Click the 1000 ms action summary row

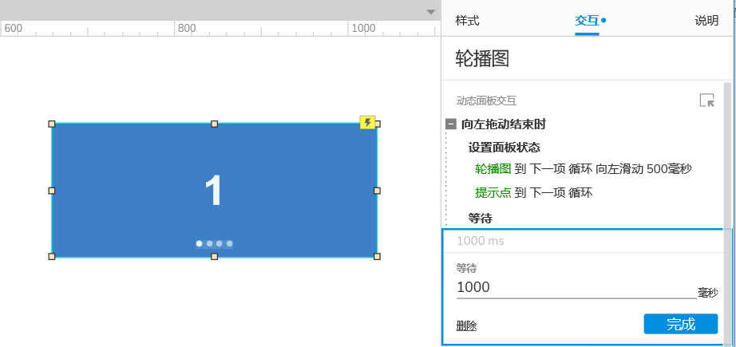pyautogui.click(x=583, y=241)
